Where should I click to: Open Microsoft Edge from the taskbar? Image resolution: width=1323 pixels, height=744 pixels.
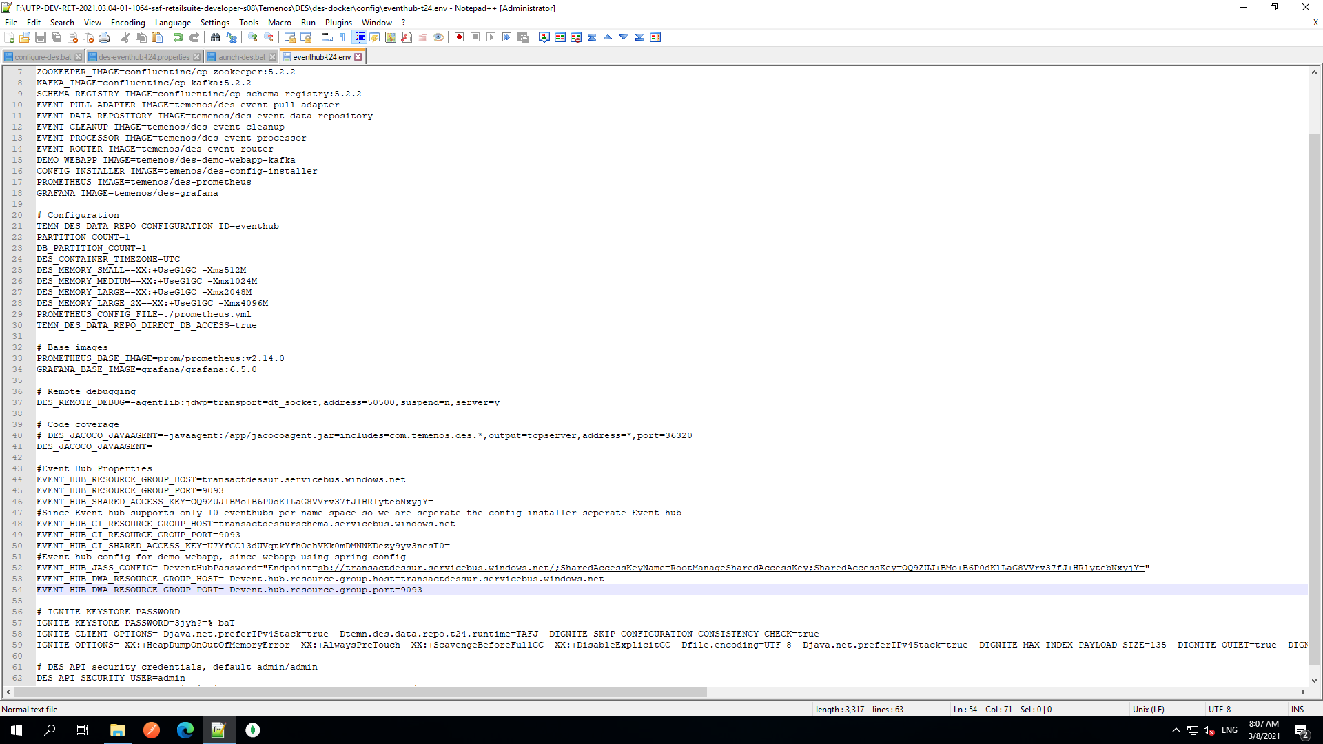click(185, 730)
